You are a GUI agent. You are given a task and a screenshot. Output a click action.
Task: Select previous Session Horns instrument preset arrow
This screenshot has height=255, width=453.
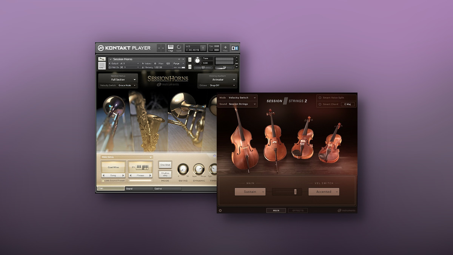click(179, 59)
